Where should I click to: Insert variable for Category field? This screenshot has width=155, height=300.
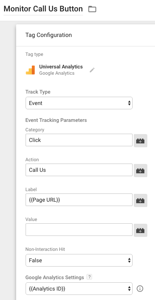140,140
